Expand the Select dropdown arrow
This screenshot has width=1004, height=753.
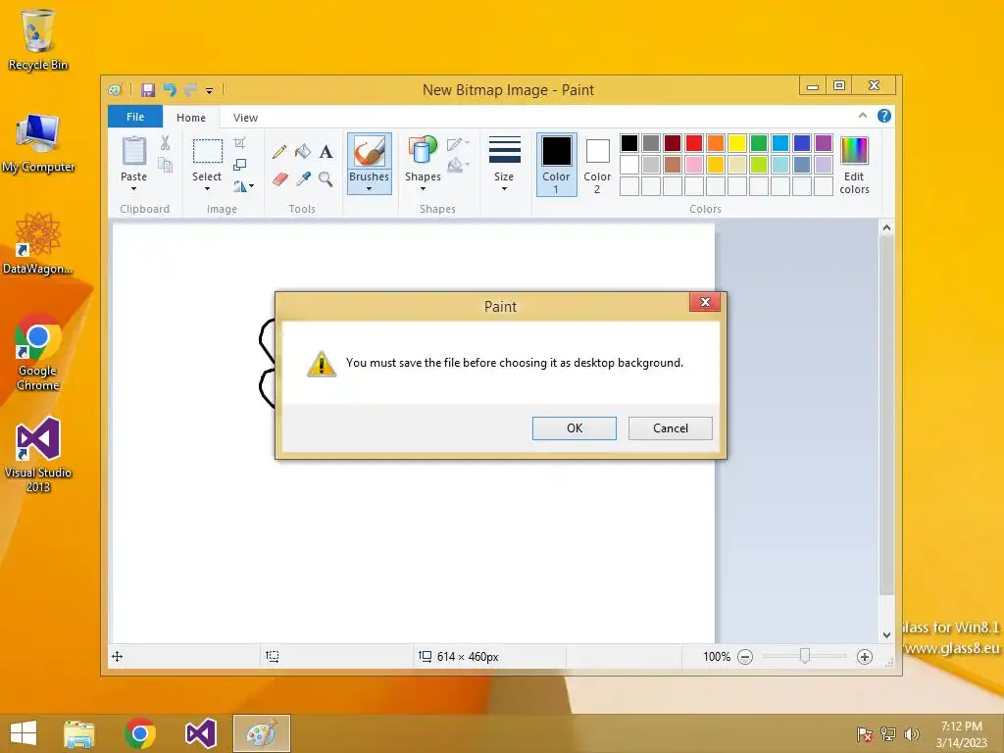[207, 189]
